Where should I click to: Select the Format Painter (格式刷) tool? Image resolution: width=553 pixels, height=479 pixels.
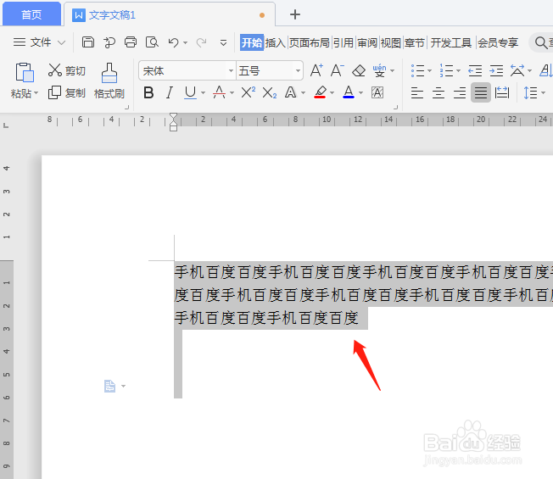[109, 81]
